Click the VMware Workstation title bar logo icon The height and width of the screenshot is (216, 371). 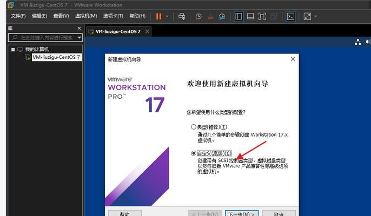click(x=11, y=5)
